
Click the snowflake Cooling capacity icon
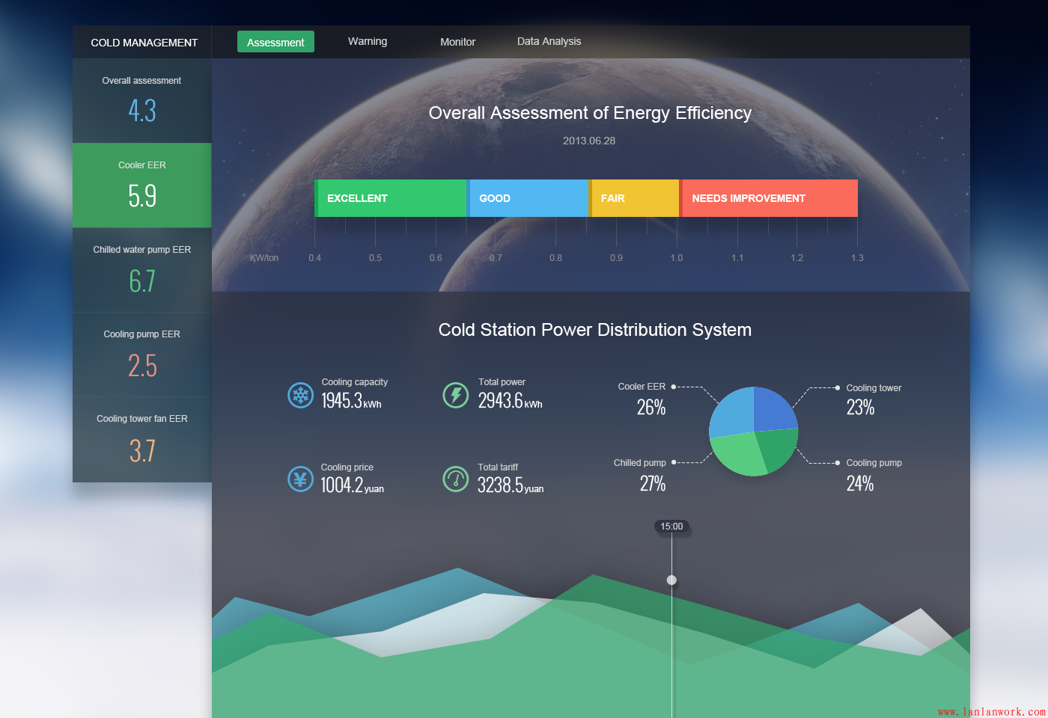tap(301, 395)
